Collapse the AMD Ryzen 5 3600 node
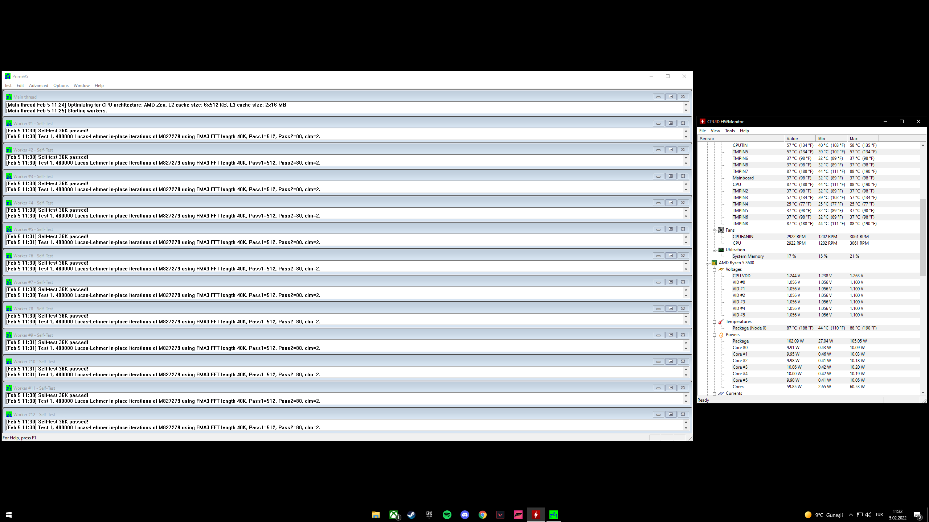This screenshot has width=929, height=522. point(707,263)
